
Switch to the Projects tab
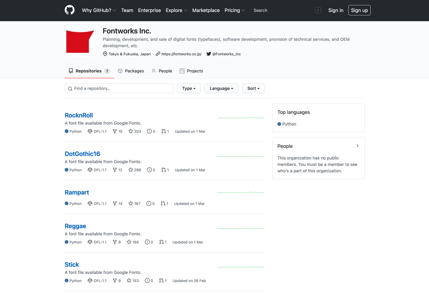coord(191,71)
